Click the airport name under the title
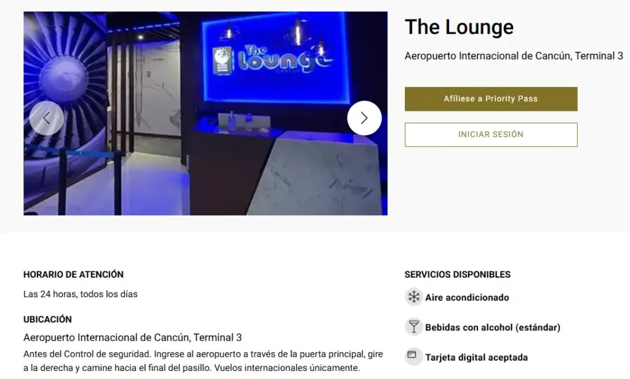 tap(514, 56)
